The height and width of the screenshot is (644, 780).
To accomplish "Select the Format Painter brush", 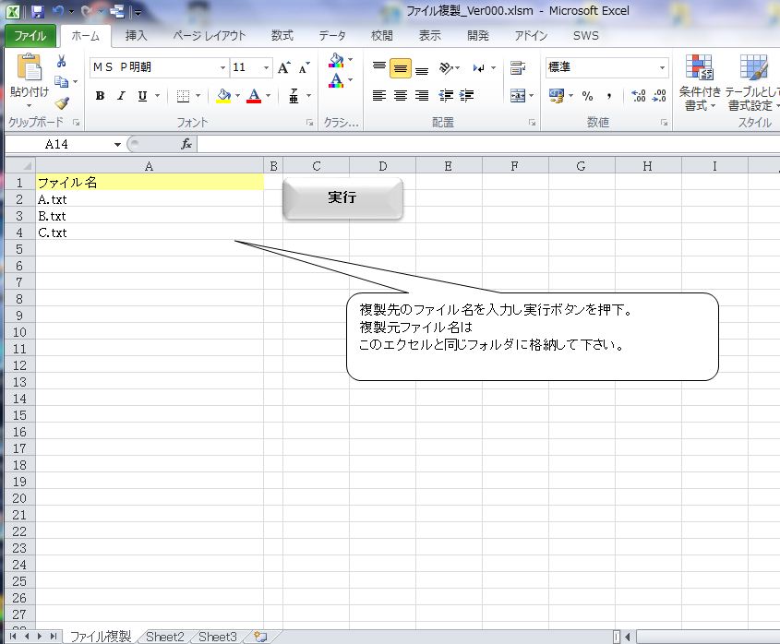I will 62,103.
